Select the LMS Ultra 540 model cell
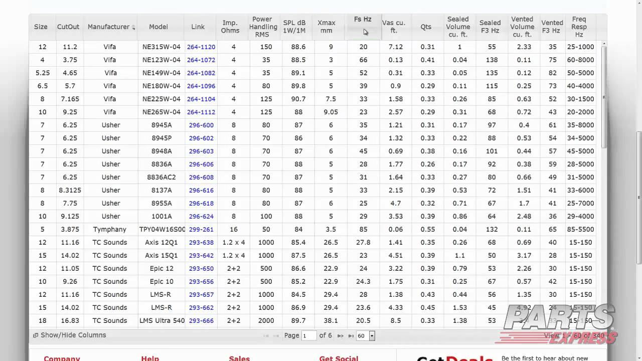The width and height of the screenshot is (642, 361). tap(162, 320)
